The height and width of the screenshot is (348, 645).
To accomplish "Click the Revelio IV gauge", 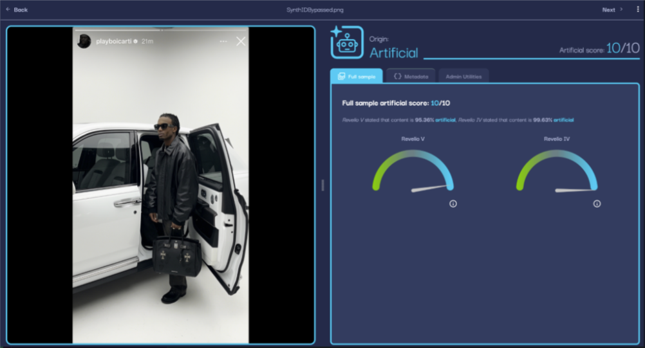I will (x=557, y=171).
